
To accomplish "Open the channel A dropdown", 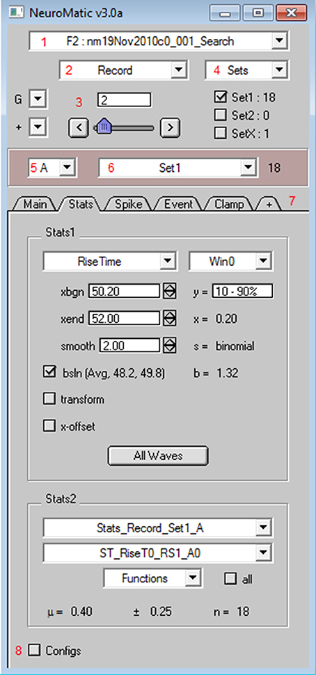I will [52, 168].
